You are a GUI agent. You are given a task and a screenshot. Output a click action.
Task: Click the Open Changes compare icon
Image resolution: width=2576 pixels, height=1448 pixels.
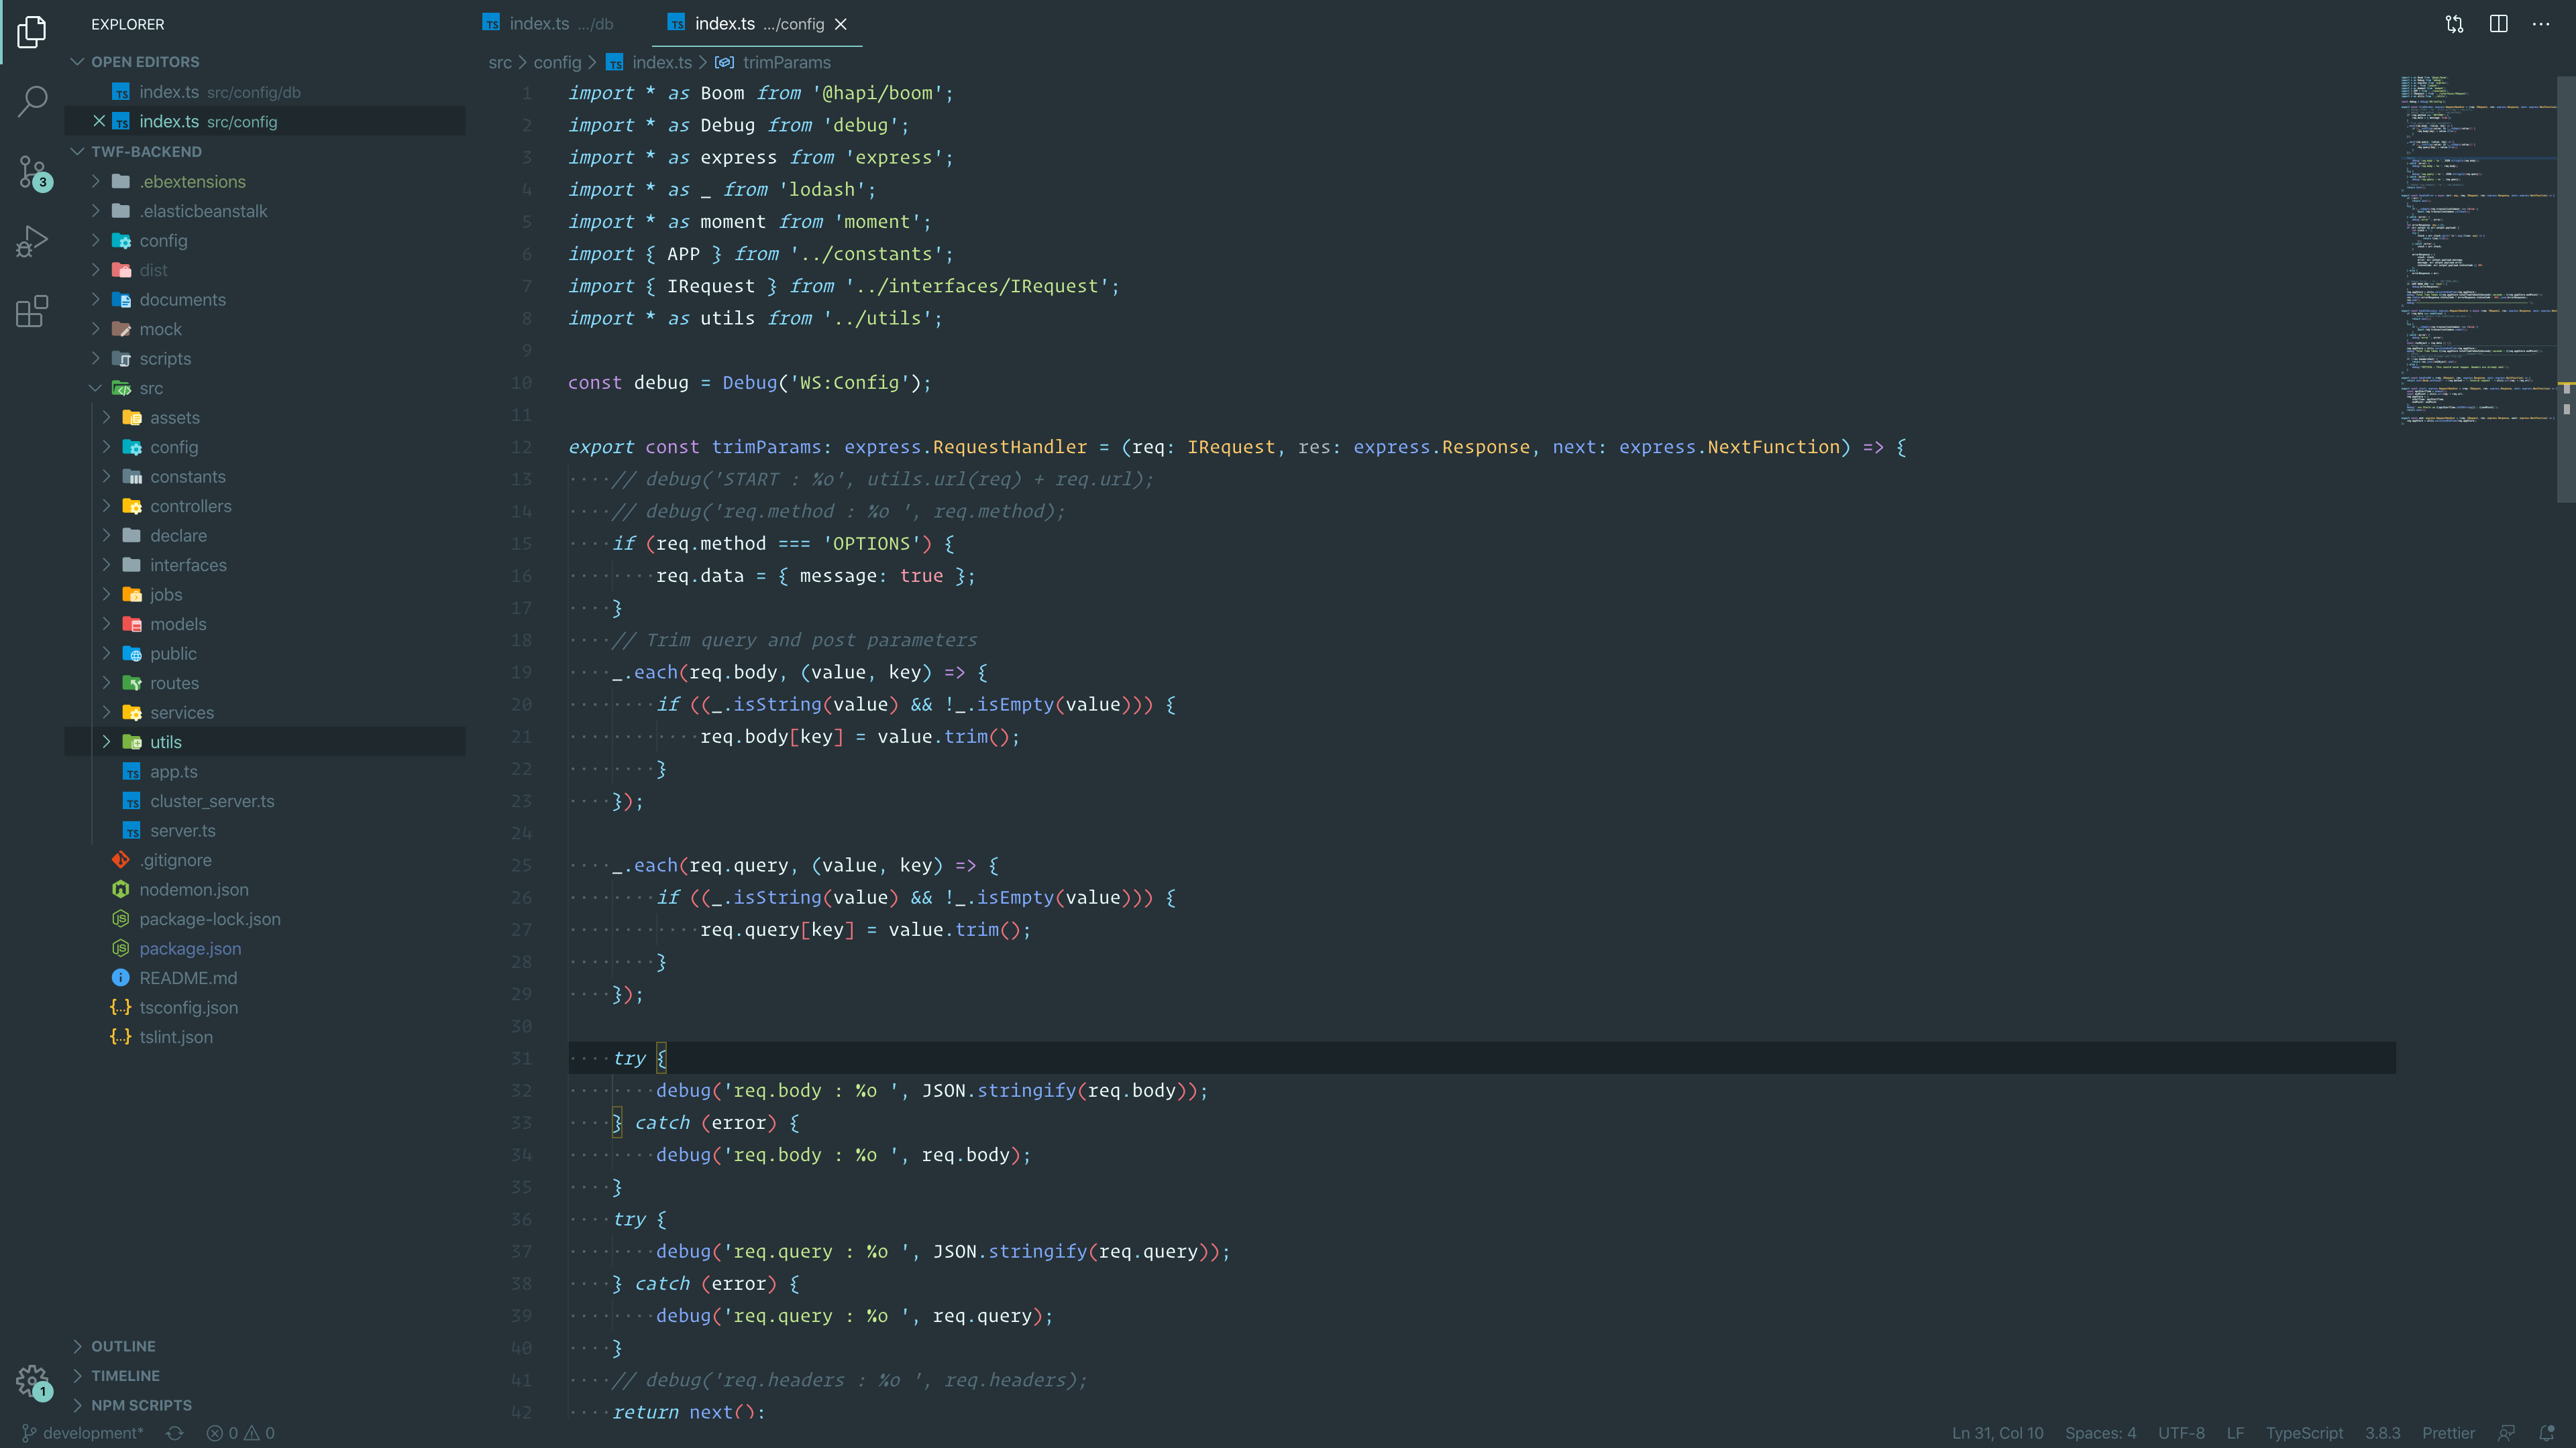click(x=2454, y=24)
